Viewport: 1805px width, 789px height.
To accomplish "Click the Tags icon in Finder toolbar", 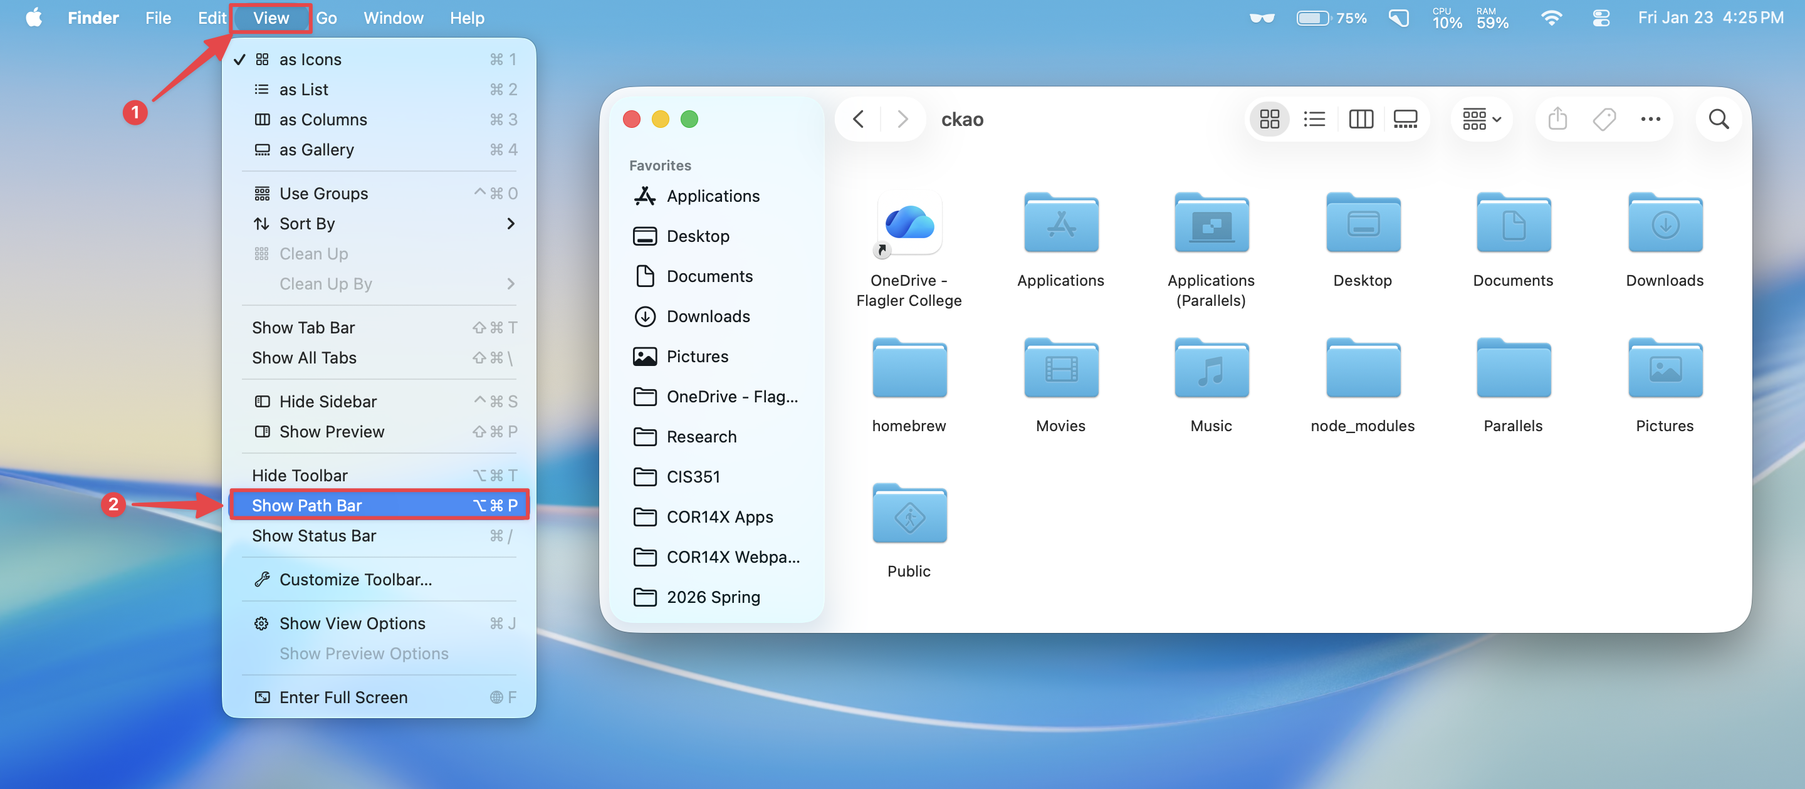I will pos(1604,119).
